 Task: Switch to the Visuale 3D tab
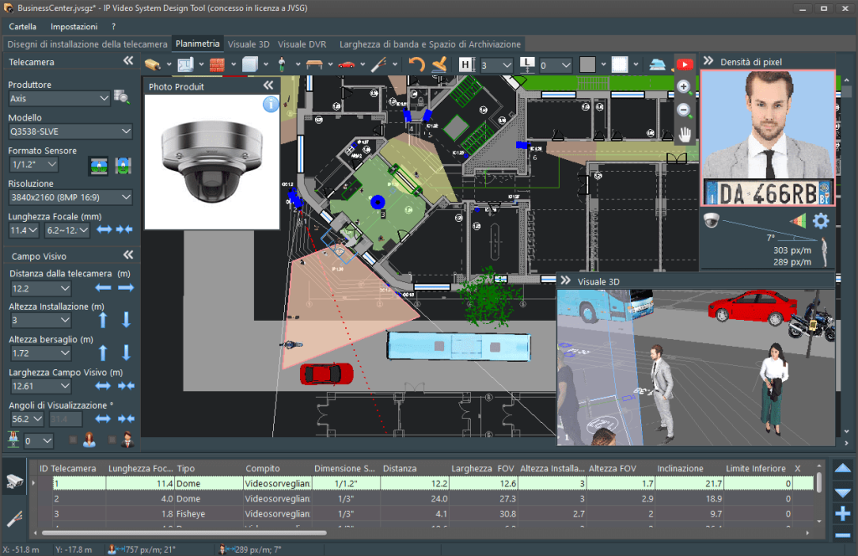tap(250, 44)
